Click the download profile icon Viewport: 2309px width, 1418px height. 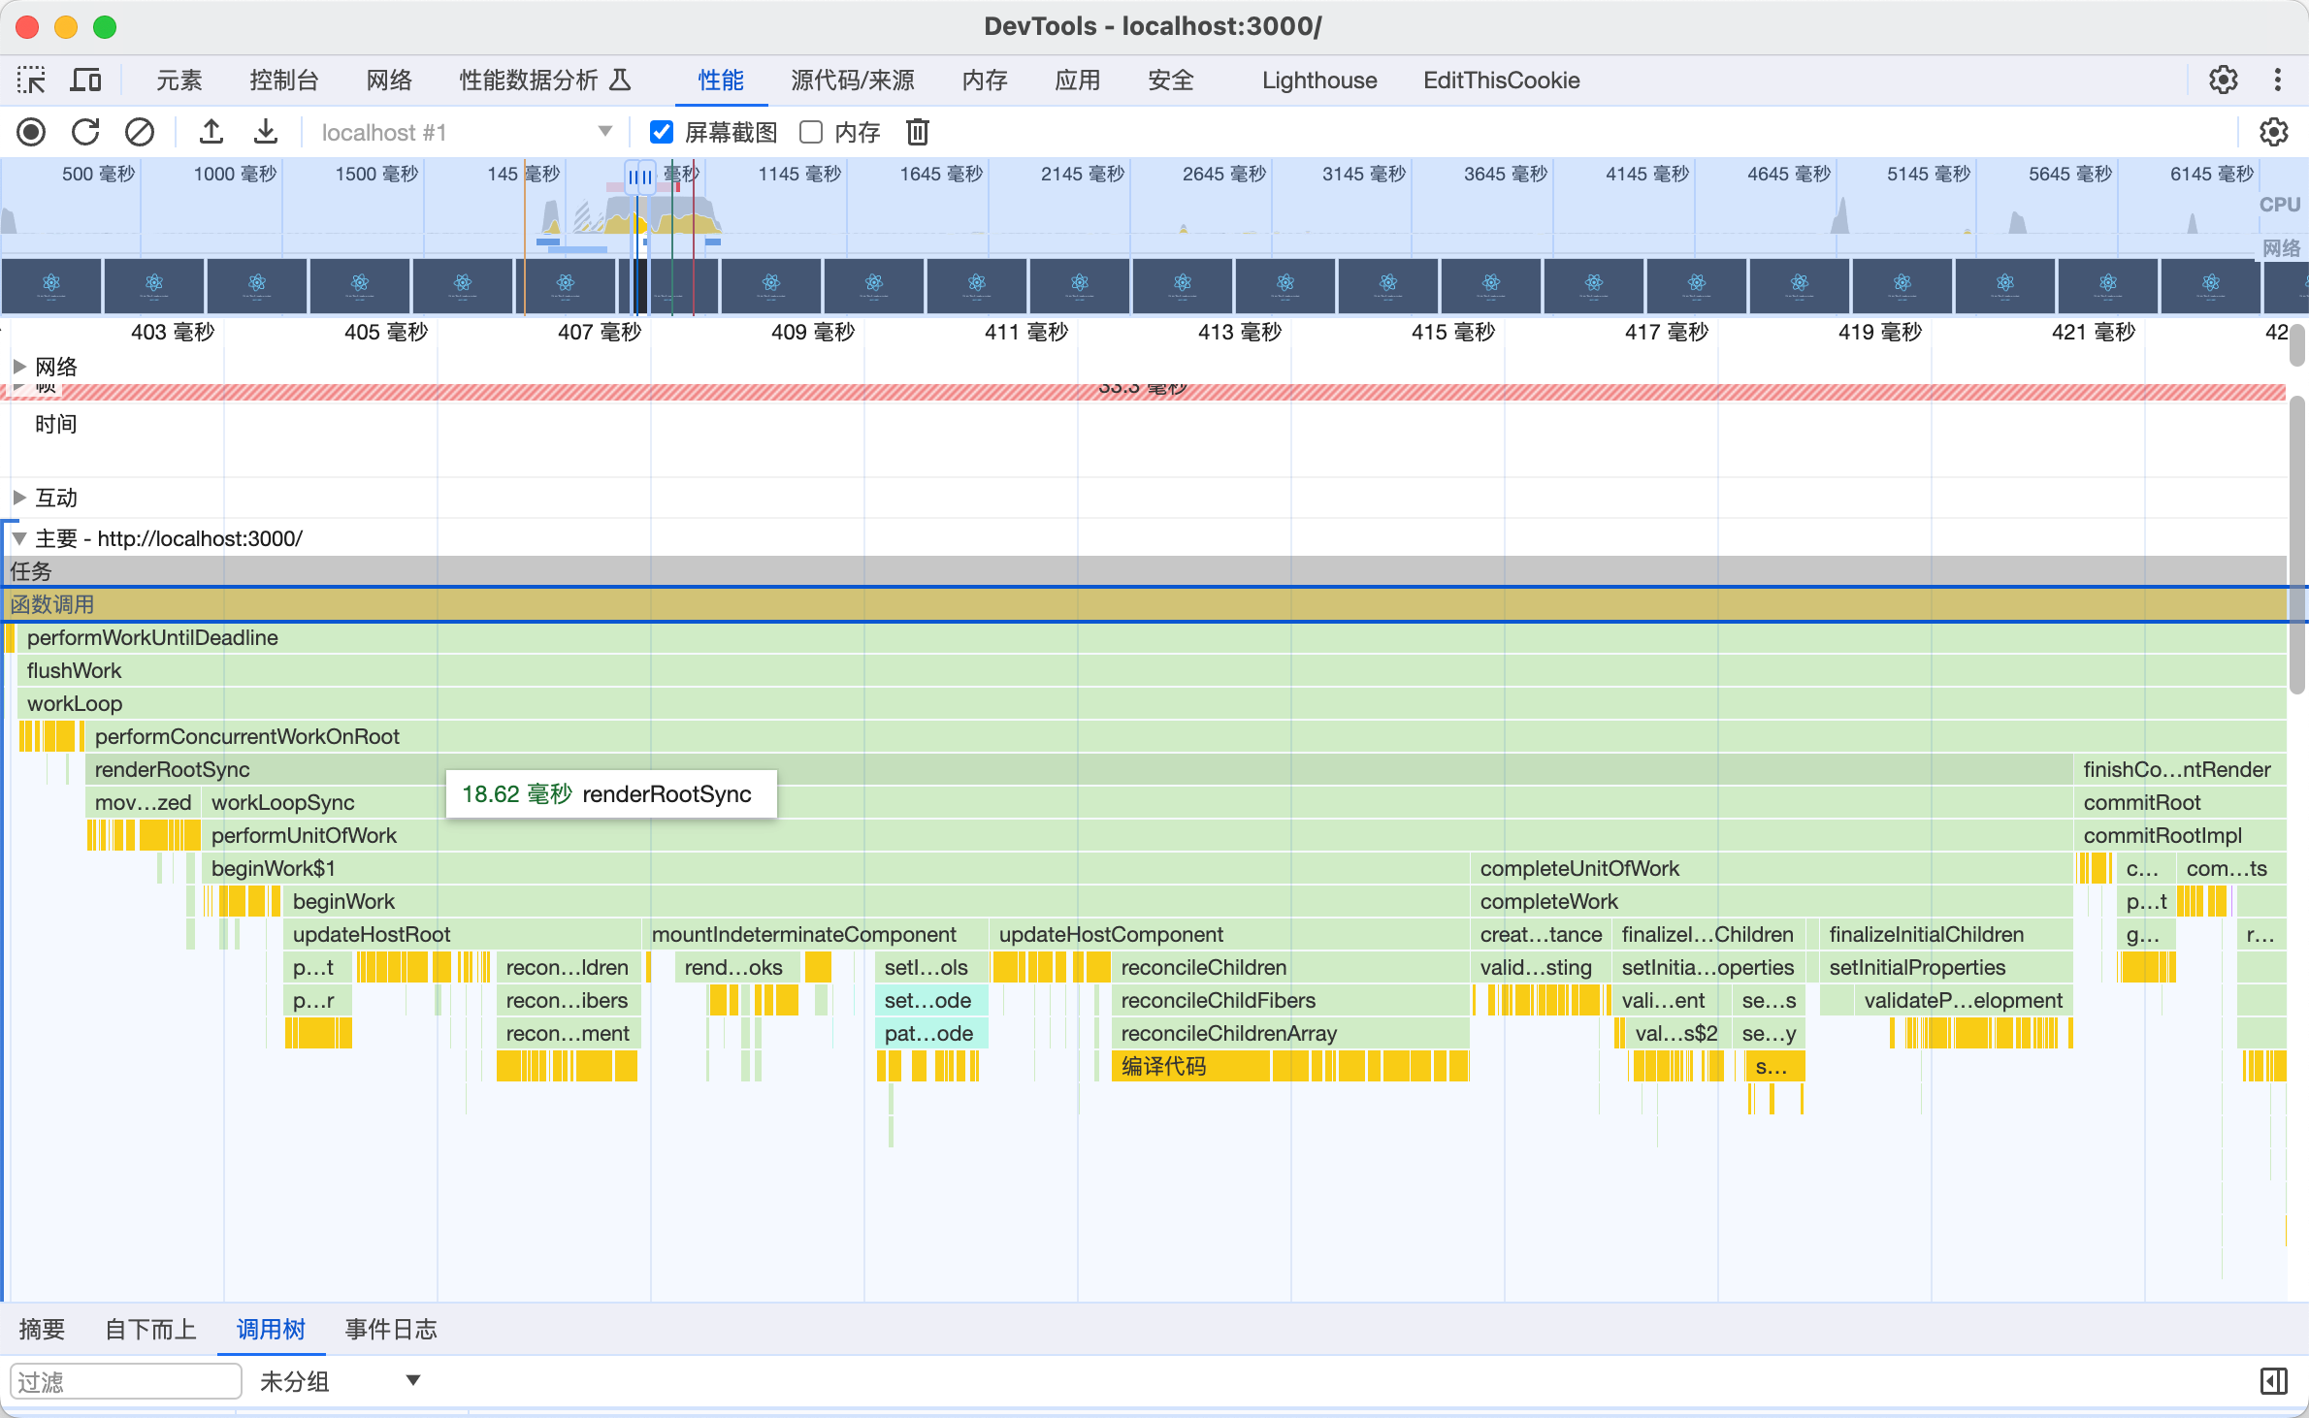pos(266,132)
